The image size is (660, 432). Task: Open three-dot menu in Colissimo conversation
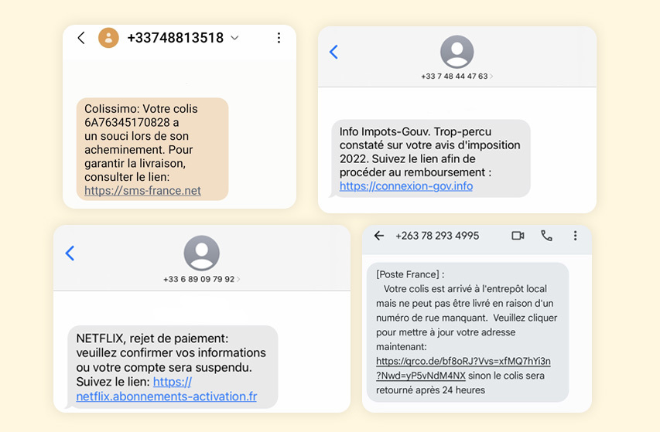tap(279, 38)
